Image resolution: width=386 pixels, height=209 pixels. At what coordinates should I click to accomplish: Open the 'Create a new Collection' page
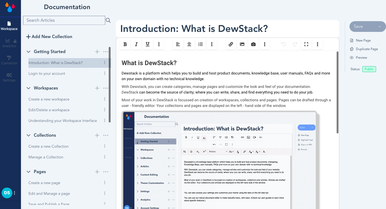coord(49,147)
